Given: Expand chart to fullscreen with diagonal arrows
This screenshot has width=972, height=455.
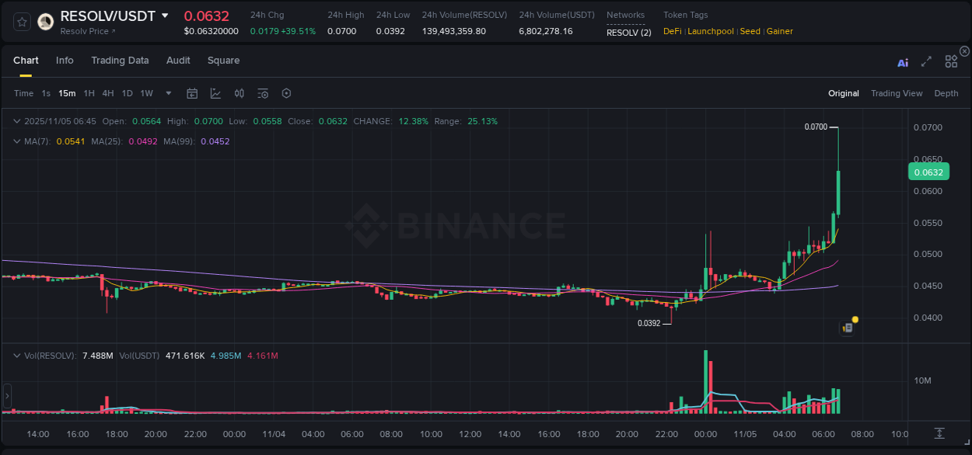Looking at the screenshot, I should point(926,61).
